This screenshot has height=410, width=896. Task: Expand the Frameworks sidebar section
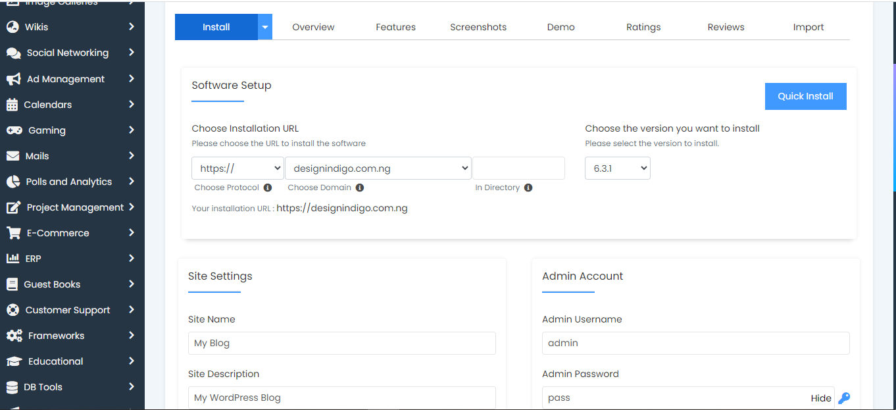(x=130, y=335)
